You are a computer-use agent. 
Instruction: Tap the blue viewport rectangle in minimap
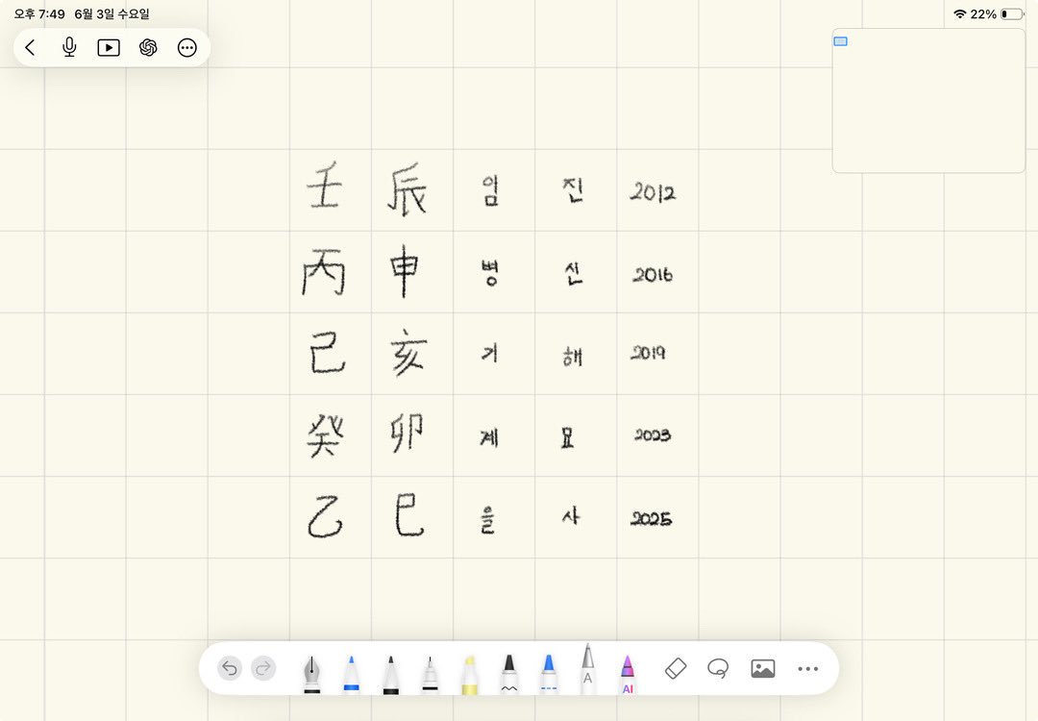coord(841,41)
